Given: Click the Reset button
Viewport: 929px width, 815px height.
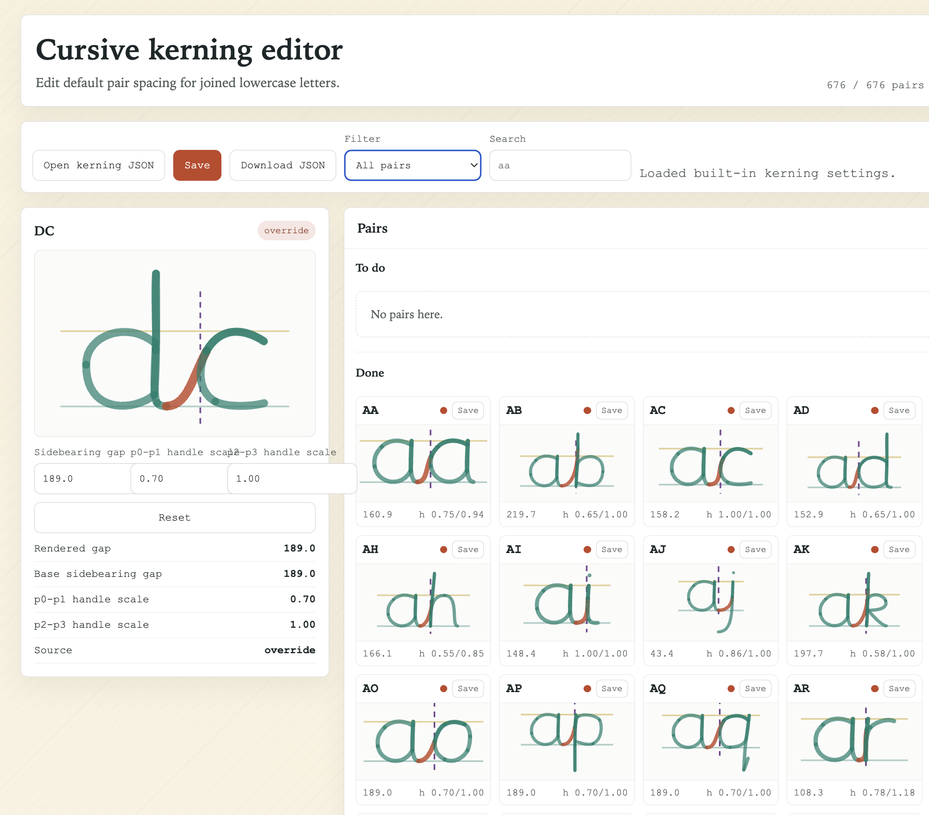Looking at the screenshot, I should pyautogui.click(x=174, y=518).
